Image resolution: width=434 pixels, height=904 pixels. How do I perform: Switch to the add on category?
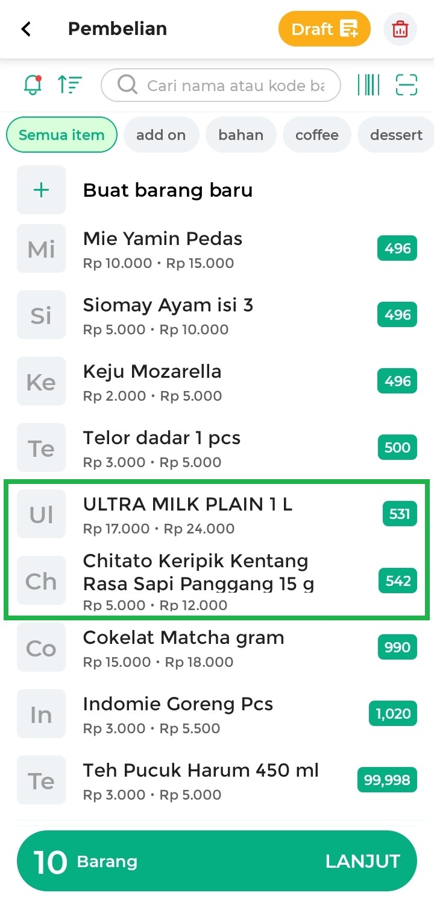pos(161,135)
